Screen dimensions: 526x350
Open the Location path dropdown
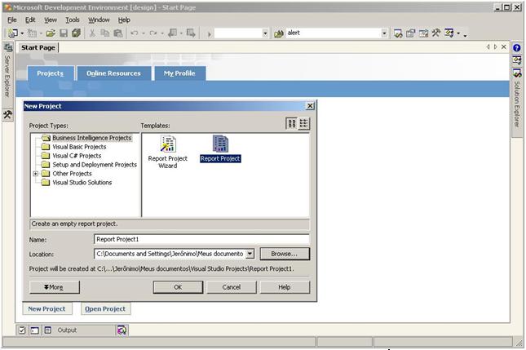tap(250, 254)
